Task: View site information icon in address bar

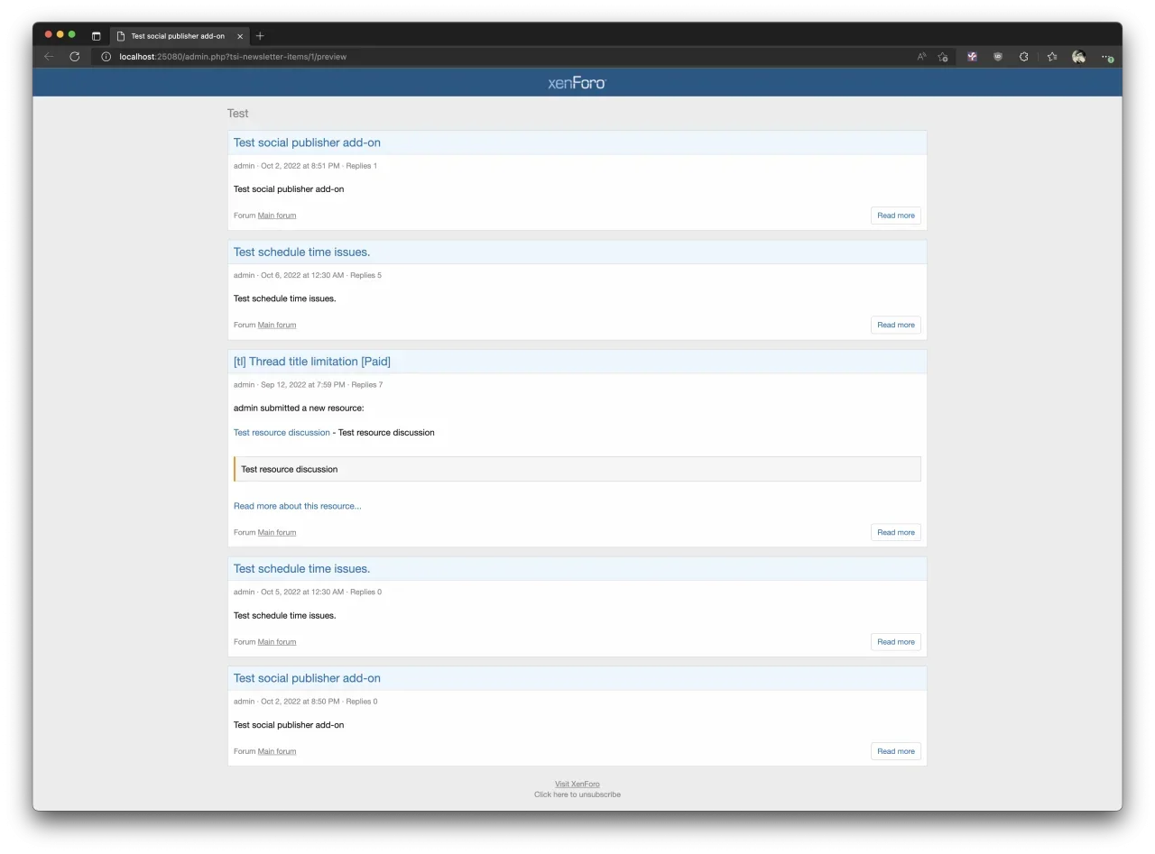Action: pyautogui.click(x=106, y=57)
